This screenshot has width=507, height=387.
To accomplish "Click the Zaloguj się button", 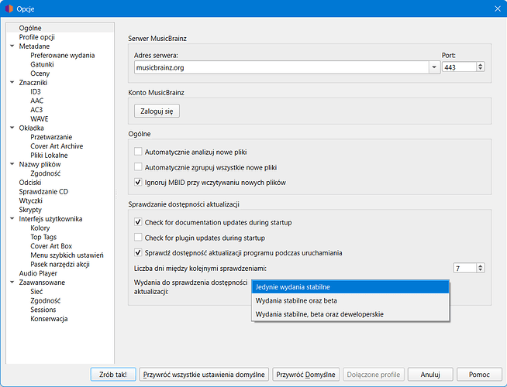I will (x=157, y=111).
